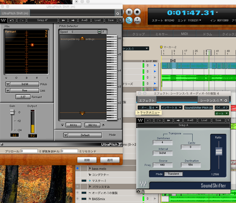Screen dimensions: 236x203
Task: Click the MIDI keyboard icon below SoundShifter
Action: 143,191
